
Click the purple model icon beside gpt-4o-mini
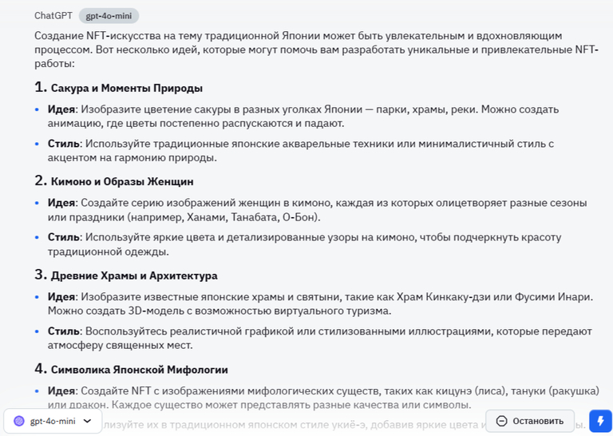pos(19,421)
